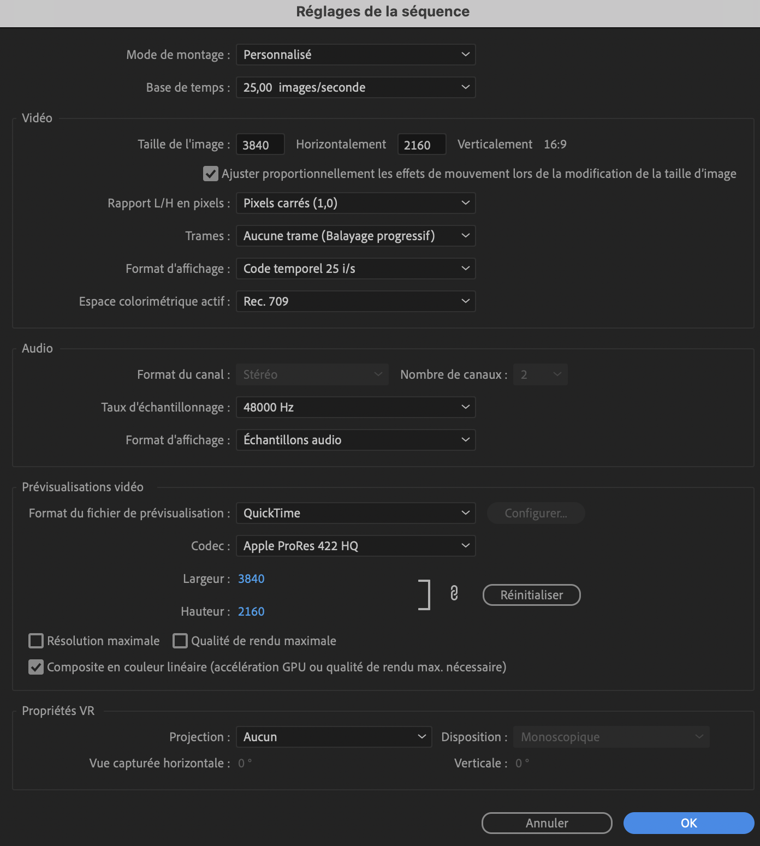Open the Mode de montage dropdown
This screenshot has width=760, height=846.
(x=356, y=55)
